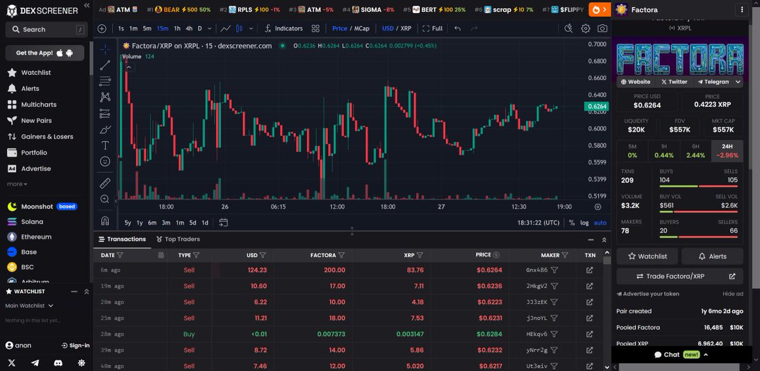Screen dimensions: 760x371
Task: Open transaction link for Gnx486 row
Action: [x=590, y=270]
